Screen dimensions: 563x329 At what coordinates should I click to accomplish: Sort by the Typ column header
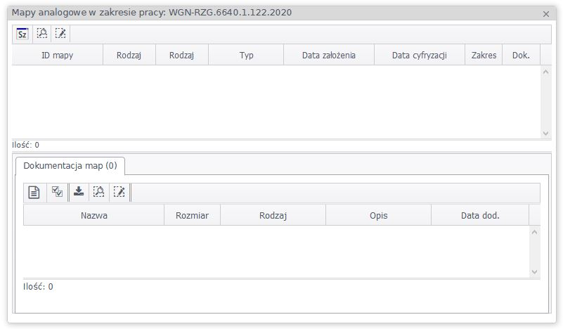pos(246,56)
